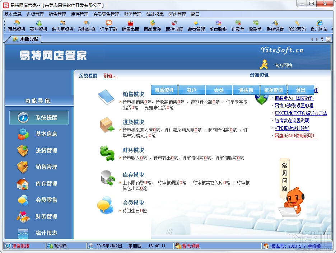Screen dimensions: 336x253
Task: Open 系统设置 toolbar icon
Action: (x=275, y=26)
